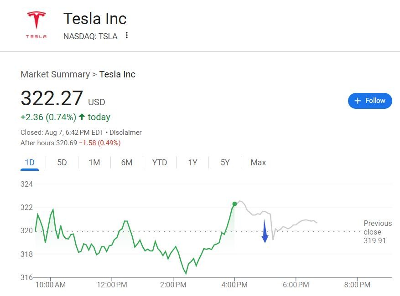Click the Tesla logo icon
This screenshot has height=296, width=400.
pos(36,25)
